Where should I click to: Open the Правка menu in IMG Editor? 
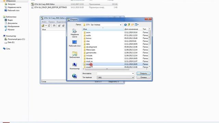click(x=52, y=22)
